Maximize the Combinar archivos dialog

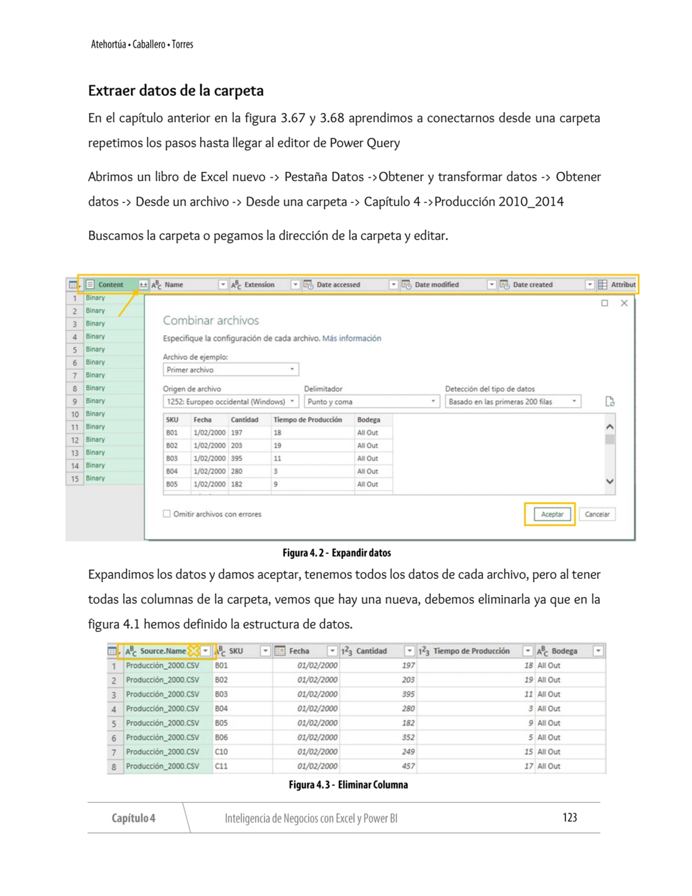(x=605, y=303)
